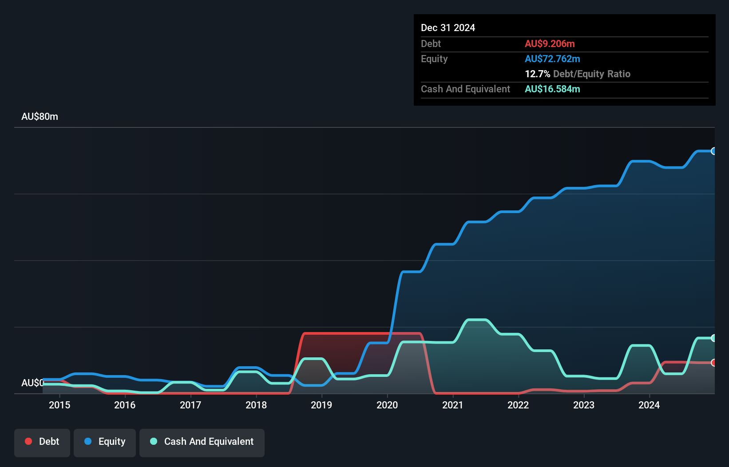Toggle the Cash And Equivalent legend button
The image size is (729, 467).
[x=202, y=443]
